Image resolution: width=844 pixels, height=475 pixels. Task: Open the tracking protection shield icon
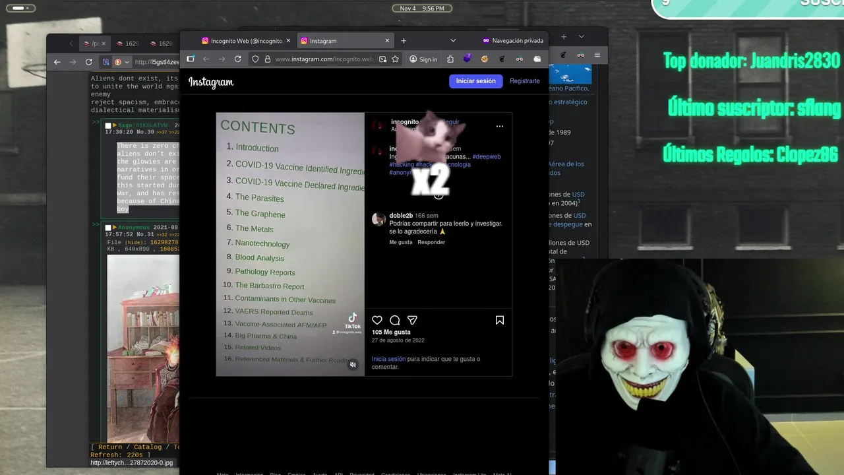point(256,59)
